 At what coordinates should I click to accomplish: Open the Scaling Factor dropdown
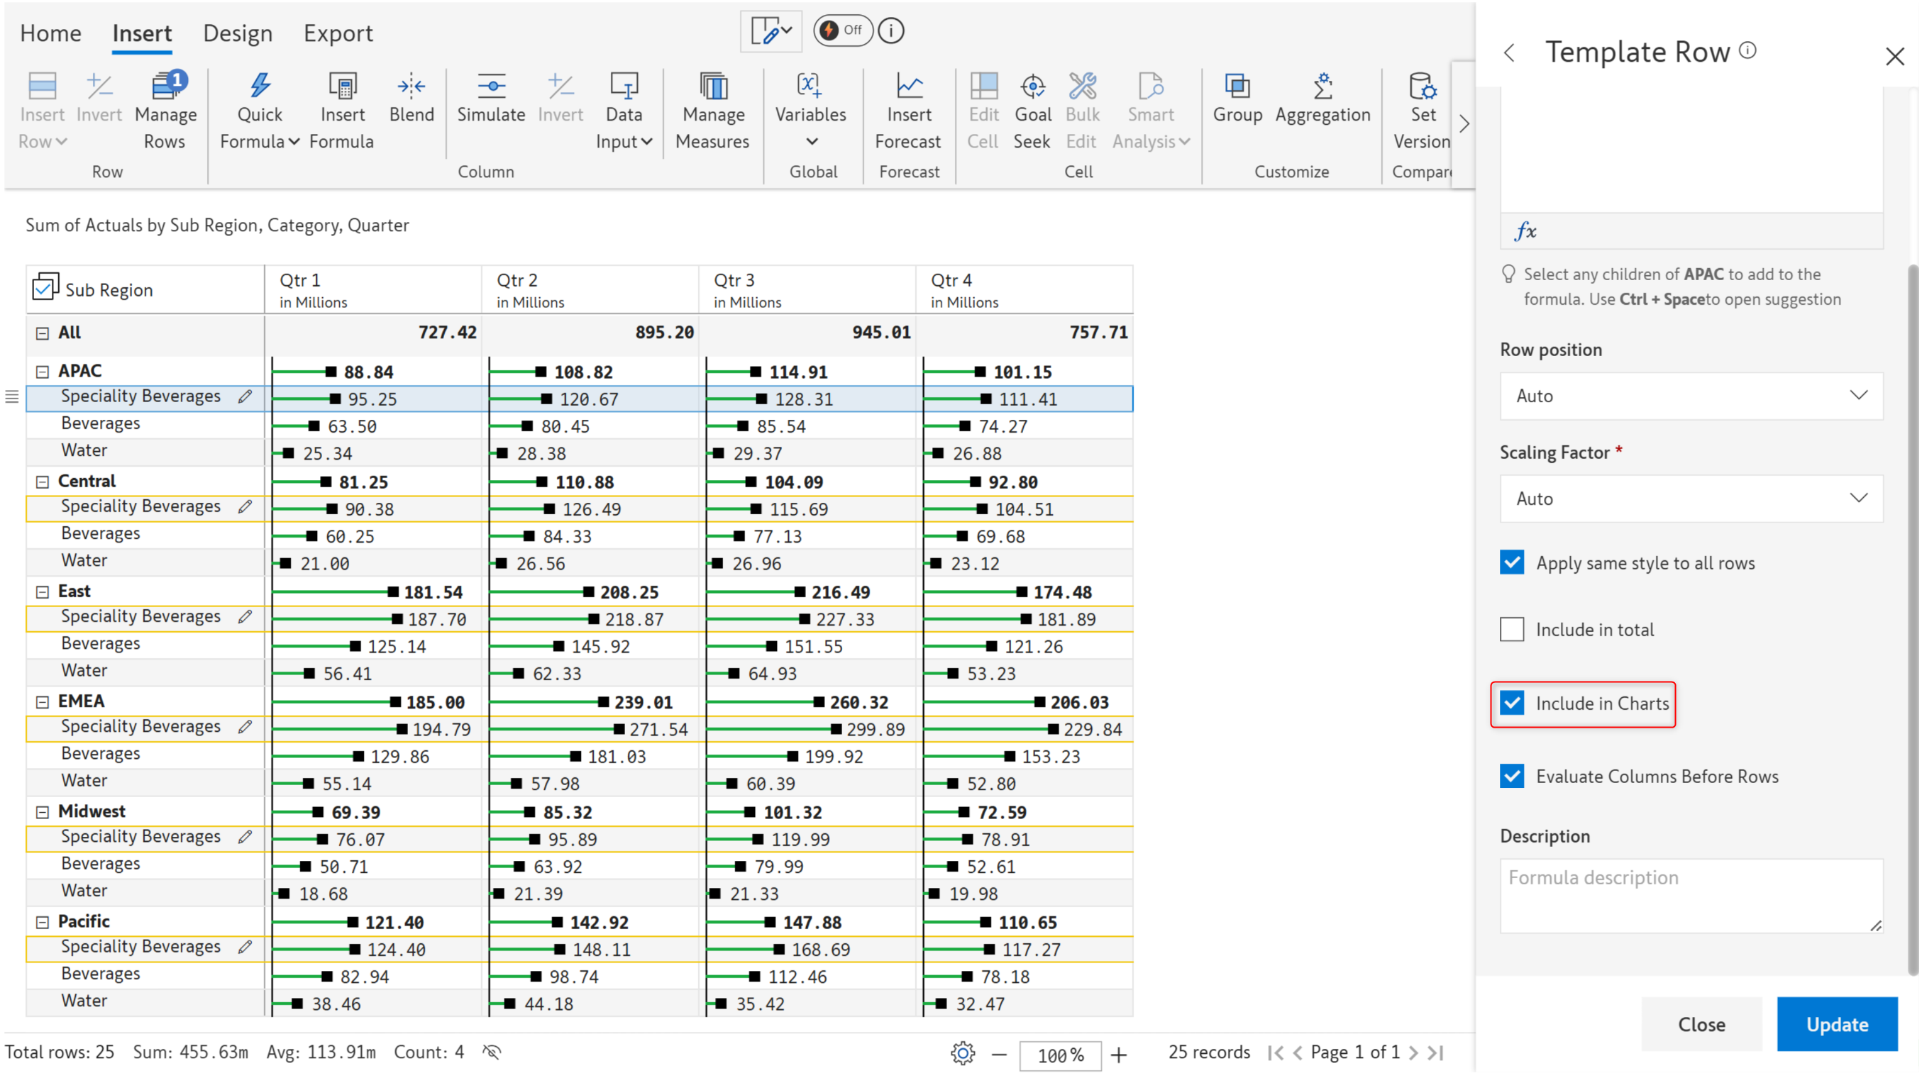click(x=1691, y=499)
